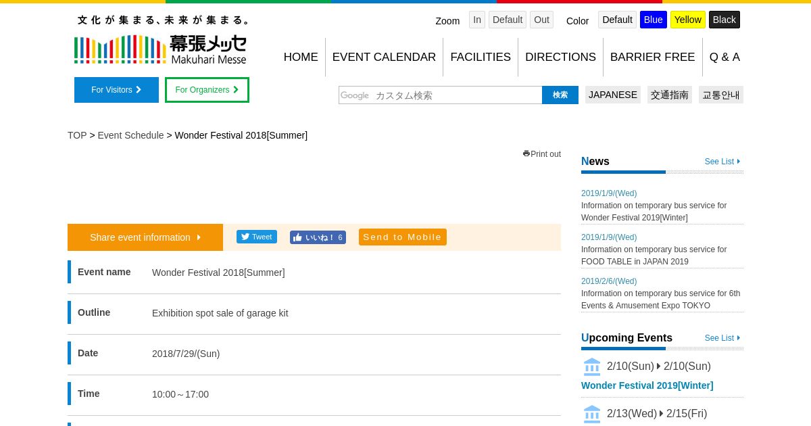Open See List for News
The height and width of the screenshot is (426, 811).
(722, 162)
